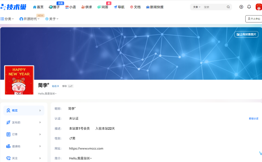
Task: Click the chevron arrow in 发布的 row
Action: pyautogui.click(x=40, y=122)
